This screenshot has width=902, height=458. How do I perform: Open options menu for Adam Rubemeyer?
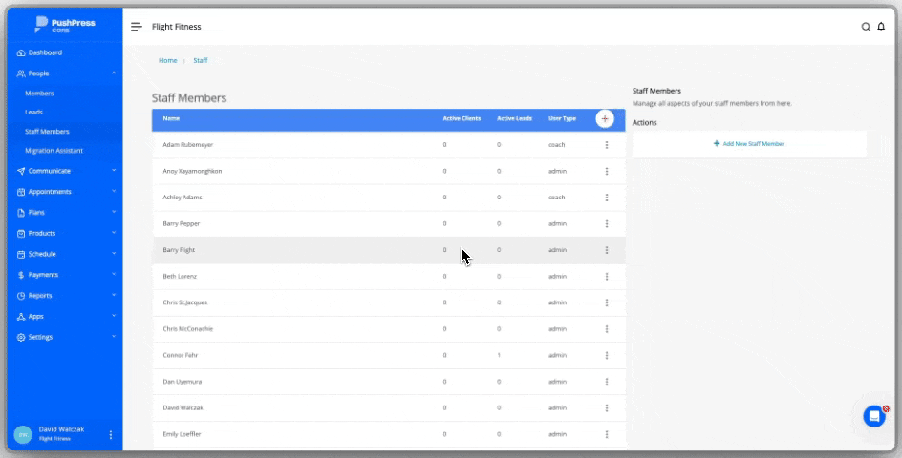606,145
